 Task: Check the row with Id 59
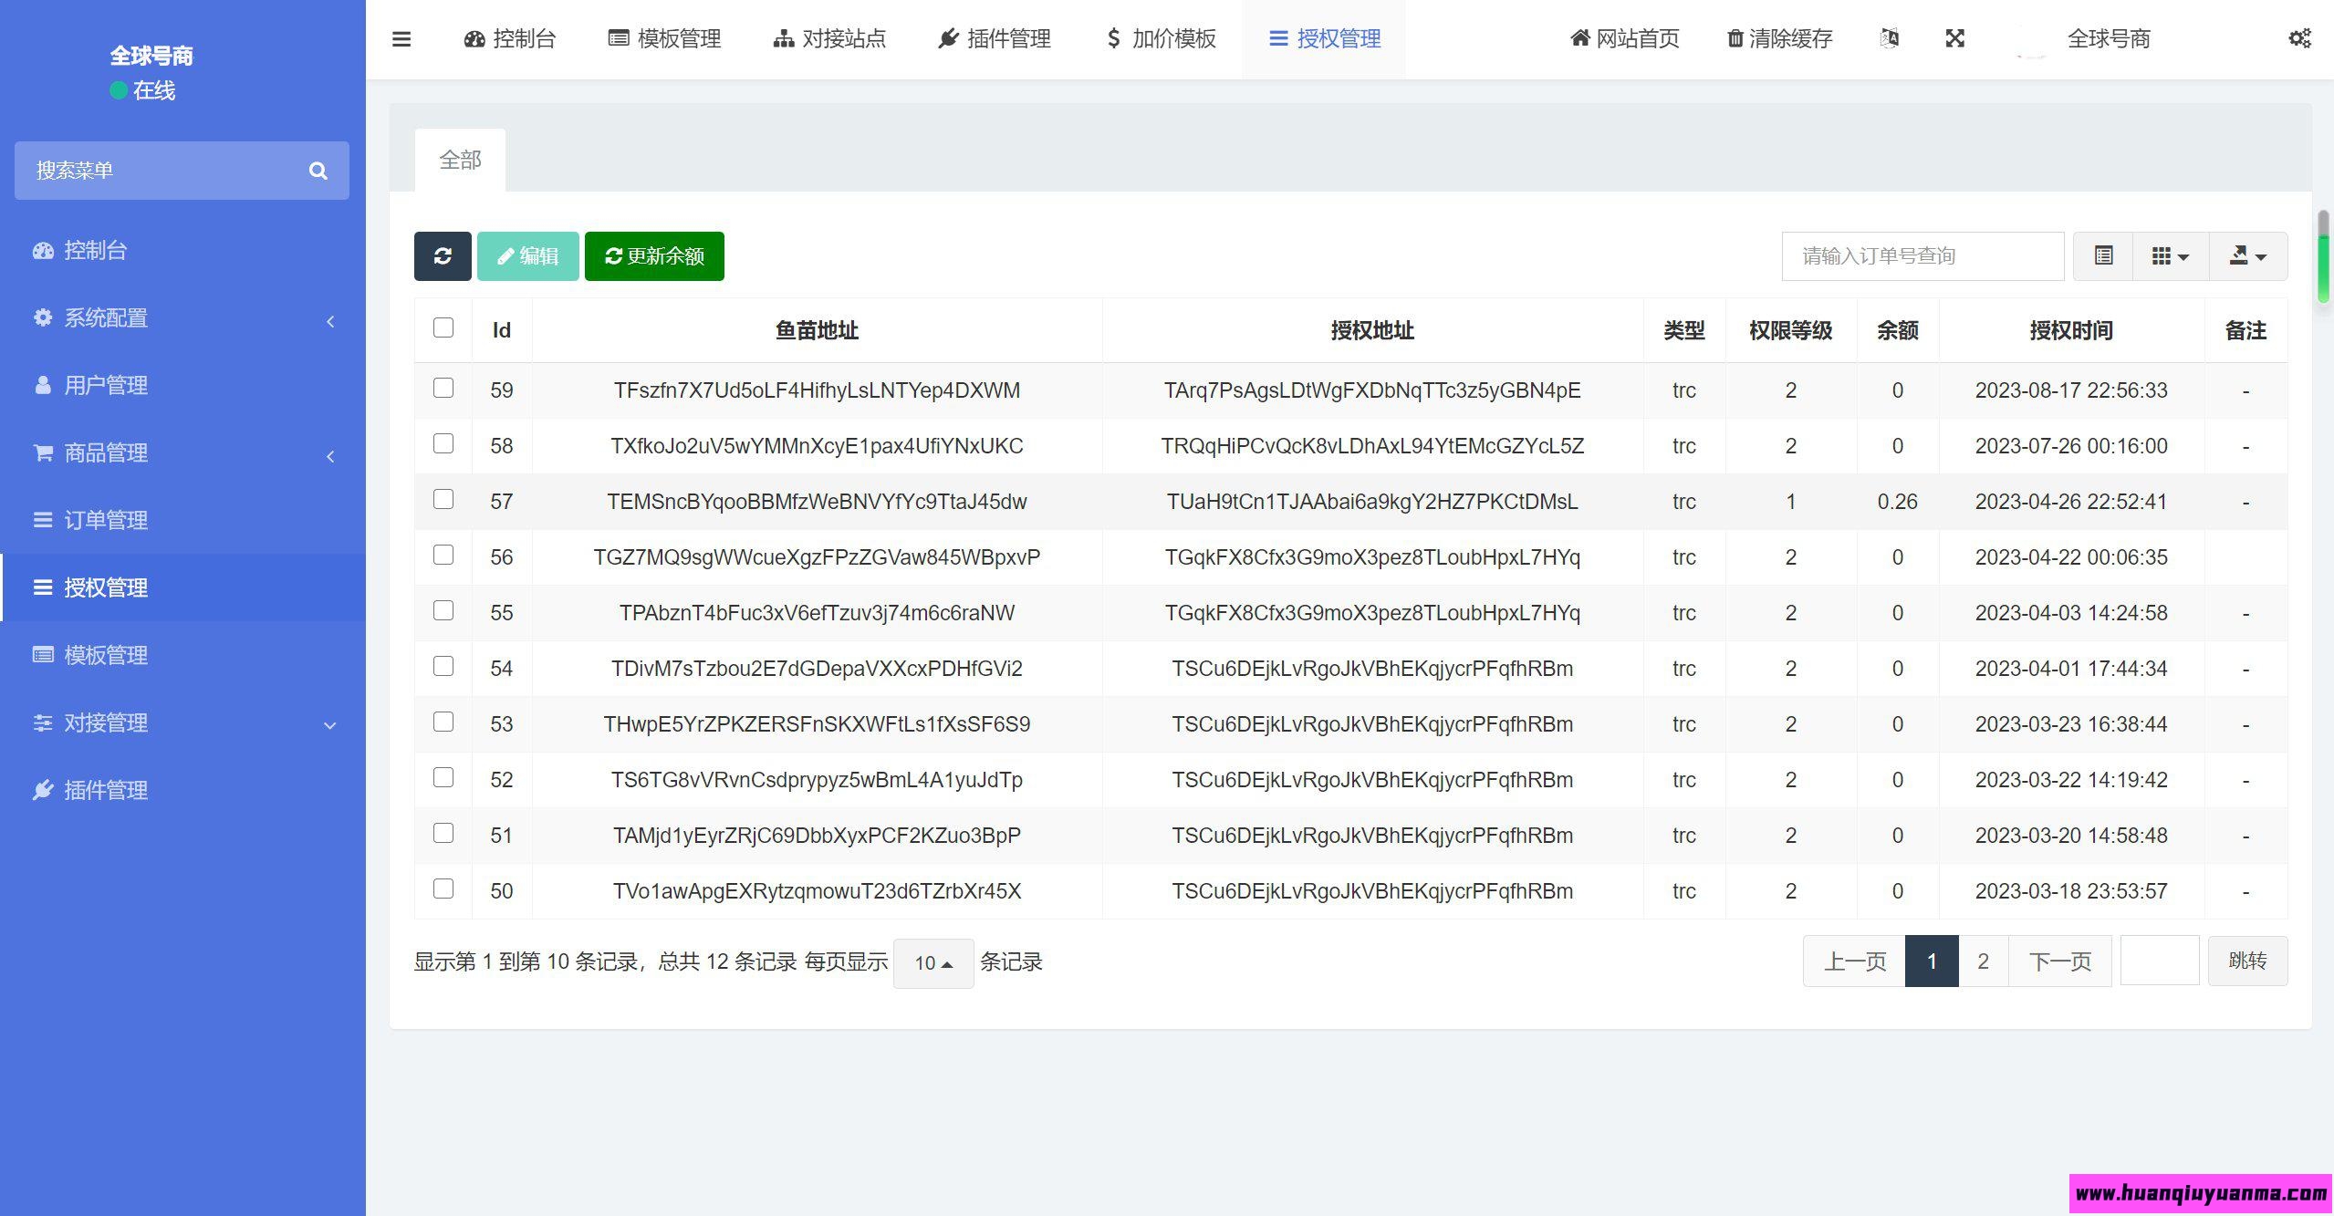click(443, 388)
